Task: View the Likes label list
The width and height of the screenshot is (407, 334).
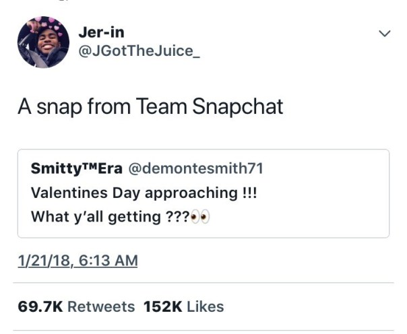Action: click(205, 306)
